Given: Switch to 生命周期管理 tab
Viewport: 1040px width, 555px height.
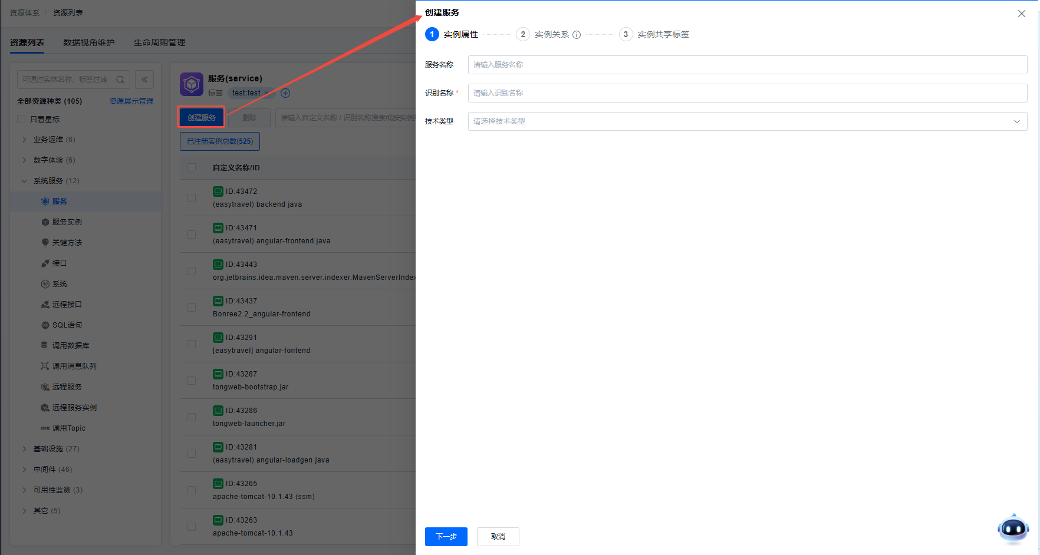Looking at the screenshot, I should (x=159, y=42).
